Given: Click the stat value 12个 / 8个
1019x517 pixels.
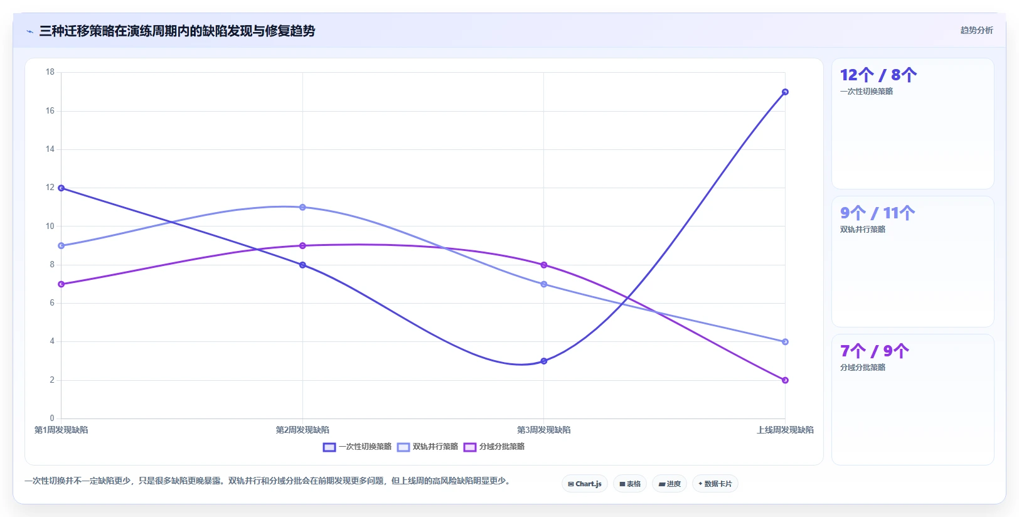Looking at the screenshot, I should [878, 75].
